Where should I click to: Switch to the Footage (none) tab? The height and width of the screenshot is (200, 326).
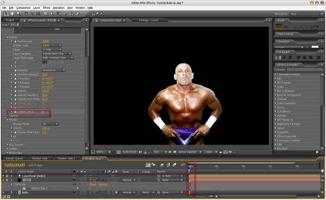148,20
